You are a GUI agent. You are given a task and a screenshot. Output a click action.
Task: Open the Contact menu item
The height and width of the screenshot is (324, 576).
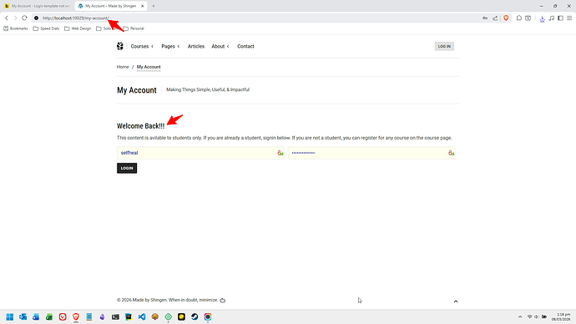pyautogui.click(x=245, y=46)
